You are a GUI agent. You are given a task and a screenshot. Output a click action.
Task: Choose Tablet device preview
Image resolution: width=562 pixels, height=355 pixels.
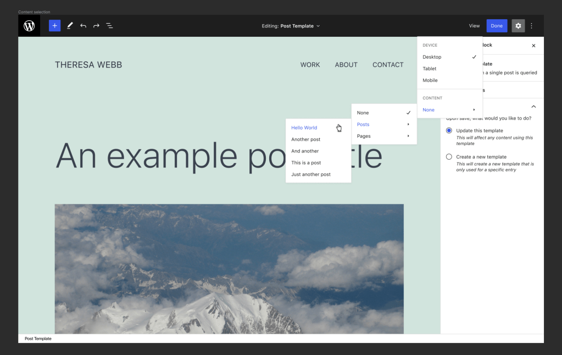tap(430, 69)
